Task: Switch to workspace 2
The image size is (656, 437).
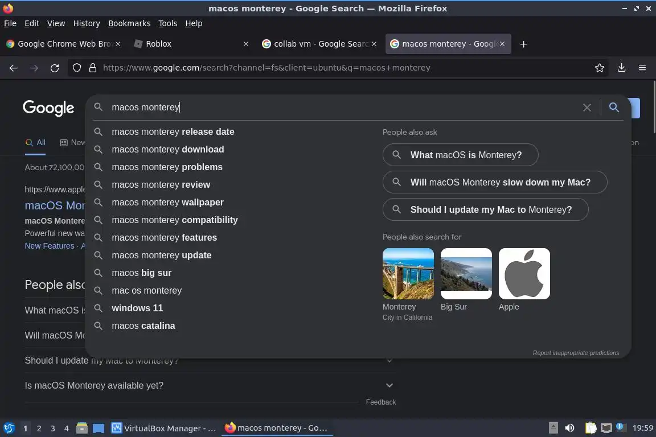Action: point(39,428)
